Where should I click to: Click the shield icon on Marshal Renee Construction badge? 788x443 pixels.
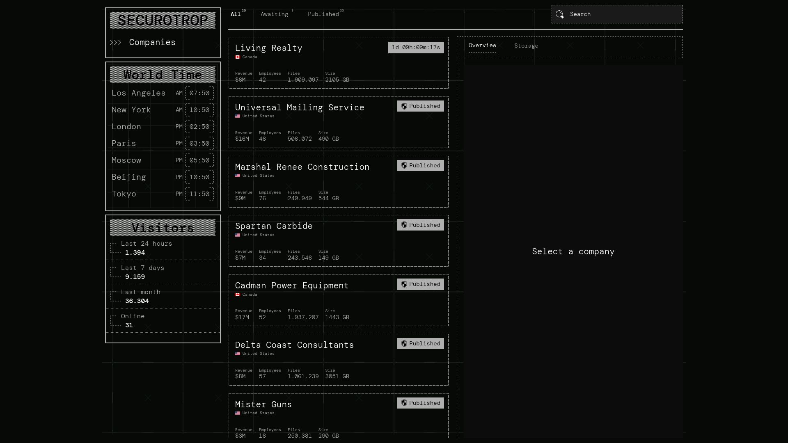(x=405, y=165)
